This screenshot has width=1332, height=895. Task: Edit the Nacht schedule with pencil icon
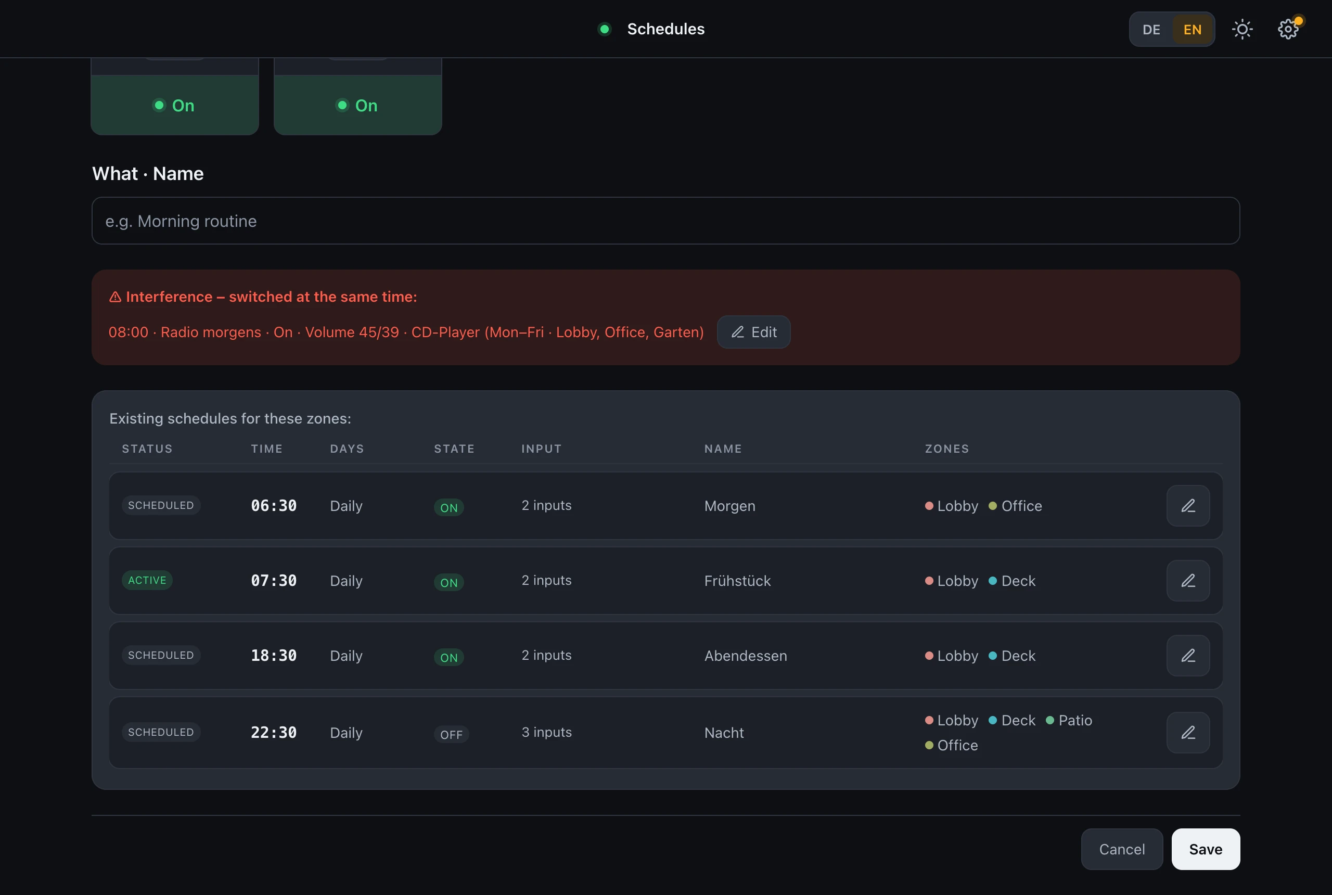pos(1188,732)
